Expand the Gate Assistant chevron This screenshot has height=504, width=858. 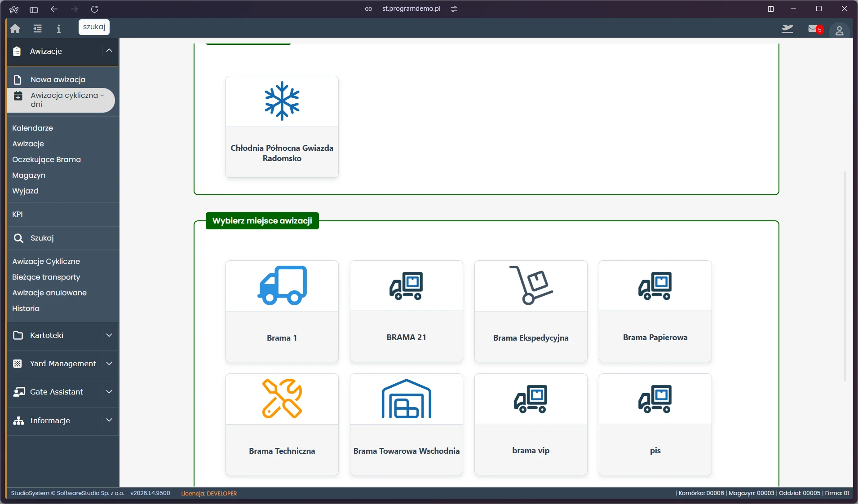(109, 392)
